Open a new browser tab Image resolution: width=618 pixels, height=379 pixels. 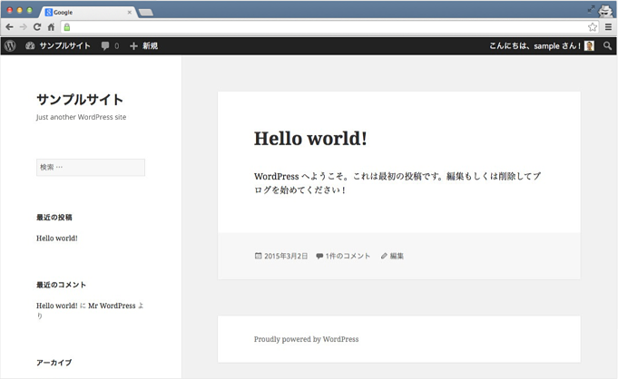pos(146,13)
